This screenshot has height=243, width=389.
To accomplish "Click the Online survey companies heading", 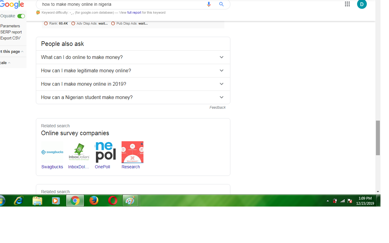I will [75, 133].
